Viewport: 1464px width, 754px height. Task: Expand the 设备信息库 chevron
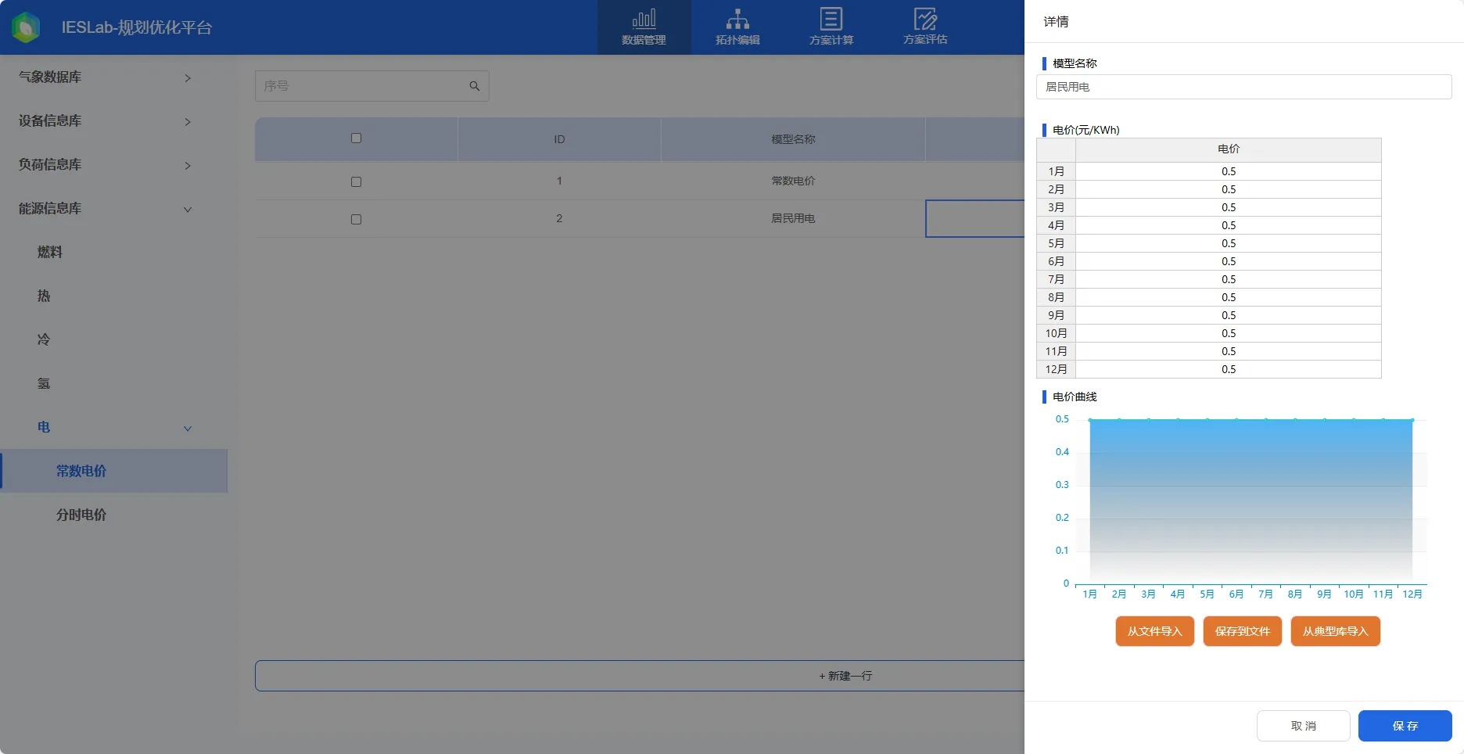(x=188, y=121)
